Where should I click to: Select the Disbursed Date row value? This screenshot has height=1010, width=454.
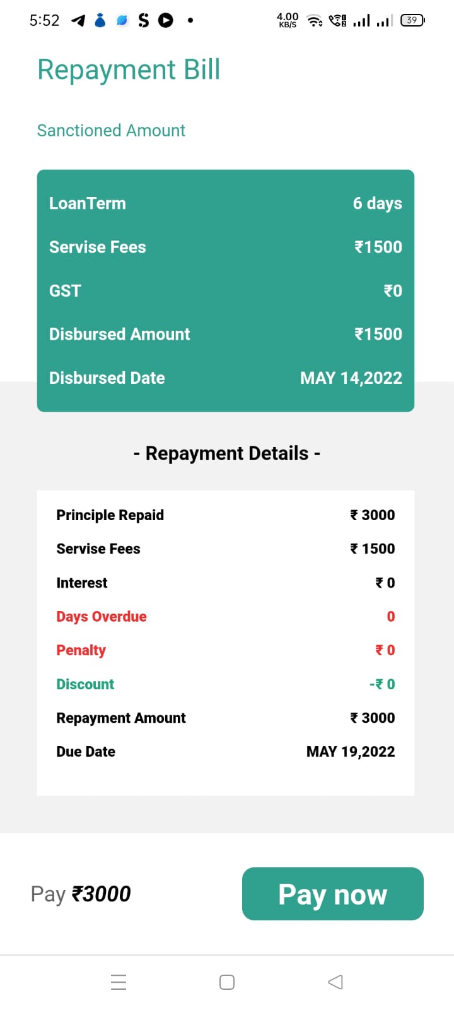[351, 378]
